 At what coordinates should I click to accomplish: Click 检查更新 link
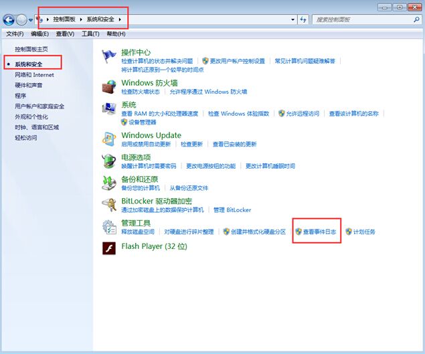(x=191, y=144)
